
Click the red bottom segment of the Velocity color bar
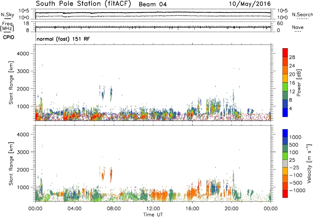click(285, 194)
